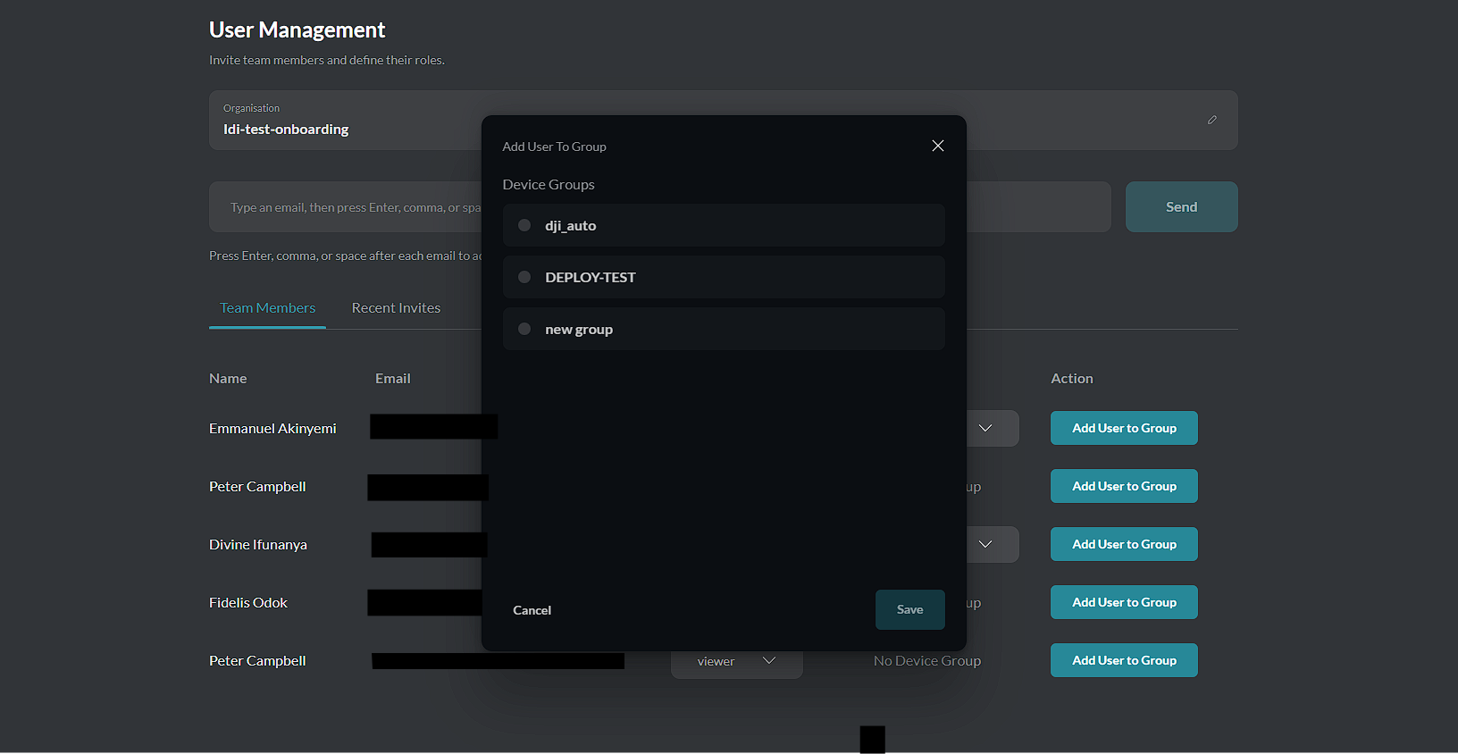Close the Add User To Group dialog
The image size is (1458, 754).
[x=938, y=146]
